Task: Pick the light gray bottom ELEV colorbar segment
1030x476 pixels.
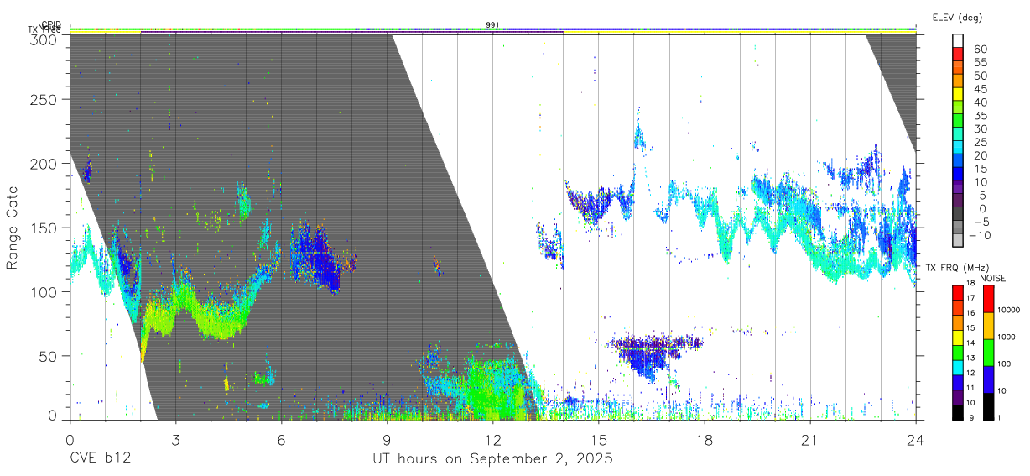Action: pyautogui.click(x=958, y=239)
